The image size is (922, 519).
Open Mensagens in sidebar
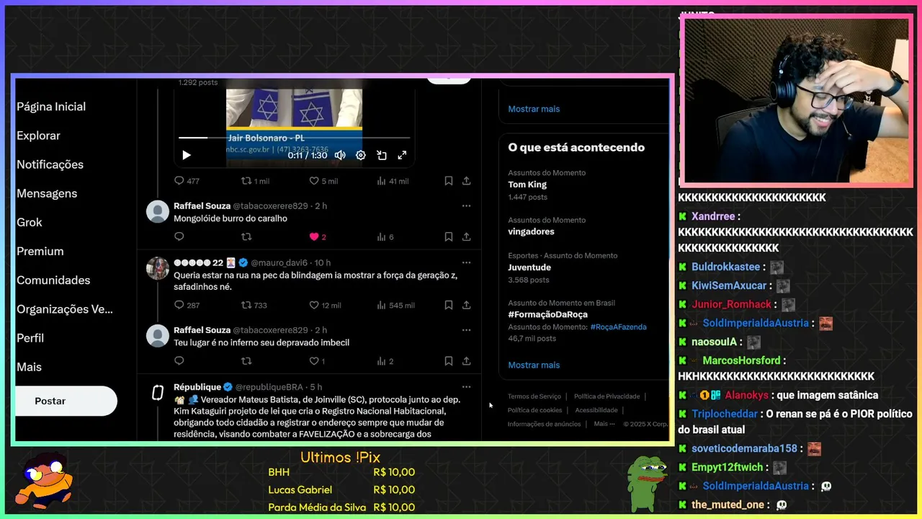click(x=47, y=193)
